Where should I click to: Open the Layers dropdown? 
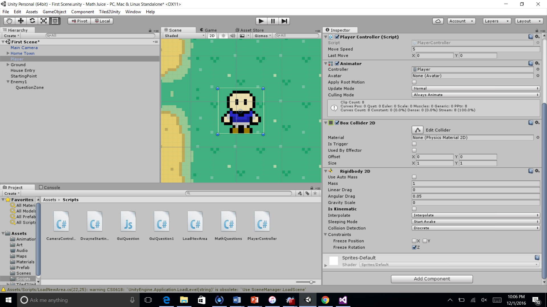[497, 21]
